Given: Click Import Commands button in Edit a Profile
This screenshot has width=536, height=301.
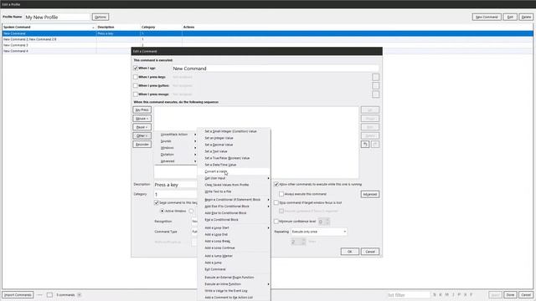Looking at the screenshot, I should click(18, 295).
